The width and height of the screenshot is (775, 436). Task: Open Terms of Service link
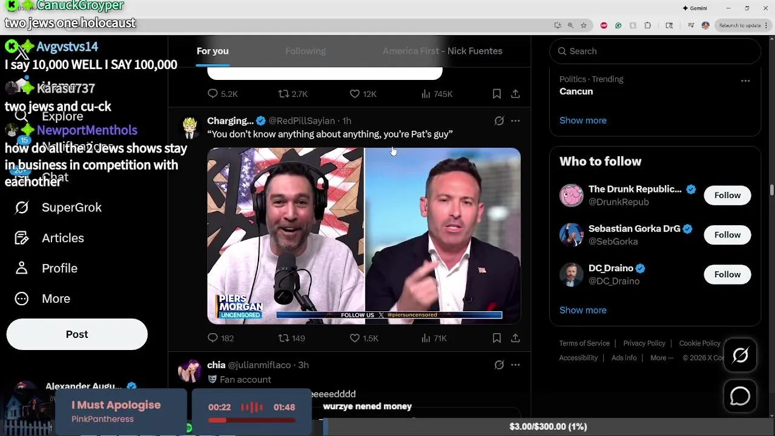click(x=584, y=343)
